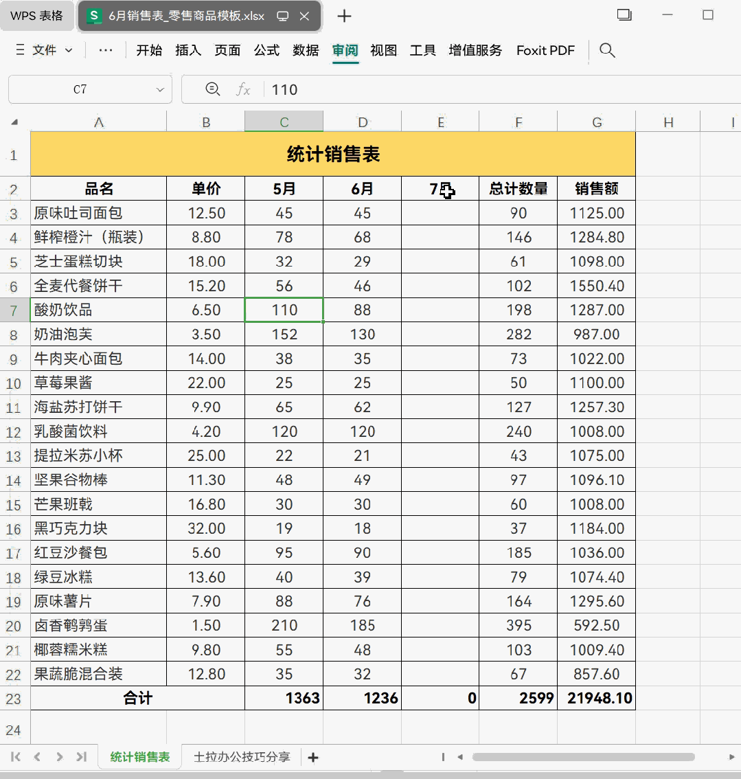
Task: Select column C header
Action: point(284,122)
